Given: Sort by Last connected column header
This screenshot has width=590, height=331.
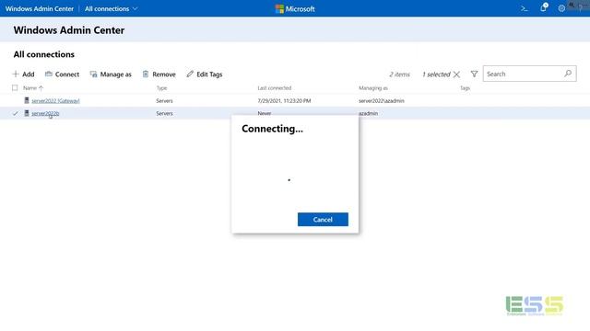Looking at the screenshot, I should pyautogui.click(x=275, y=88).
